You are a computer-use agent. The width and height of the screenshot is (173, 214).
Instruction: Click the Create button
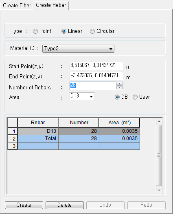click(x=24, y=205)
